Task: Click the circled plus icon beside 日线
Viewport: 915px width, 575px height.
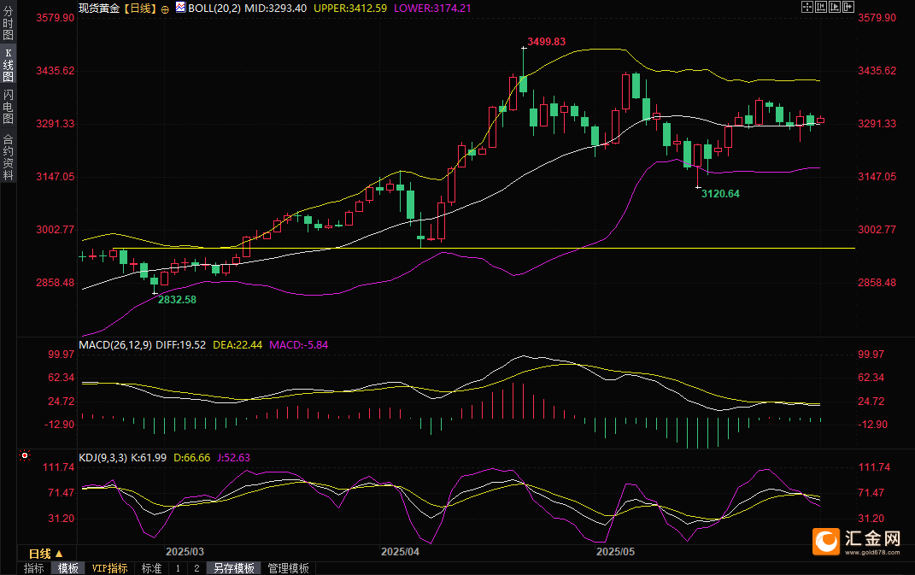Action: pos(165,9)
